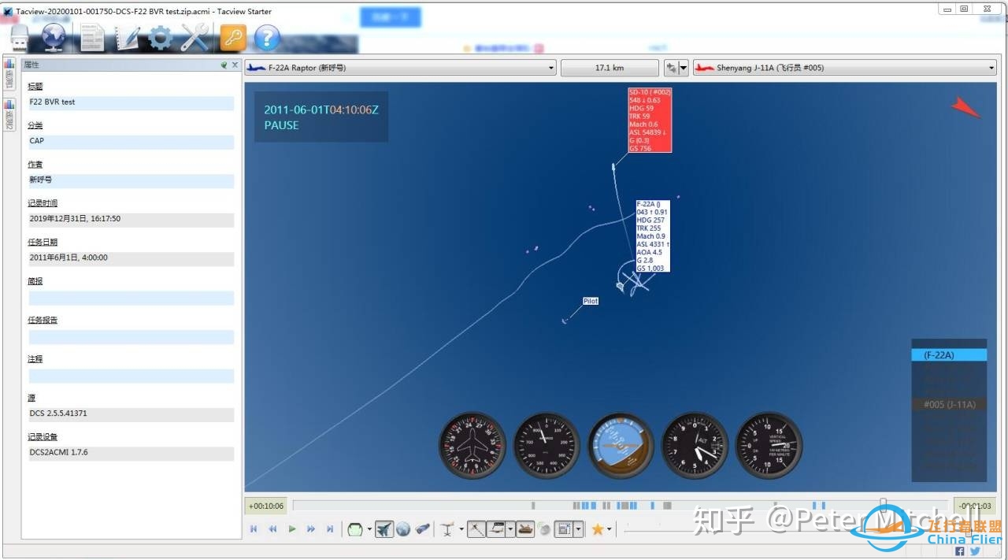Click the Pilot label in 3D view
Screen dimensions: 1008x560
pos(591,301)
